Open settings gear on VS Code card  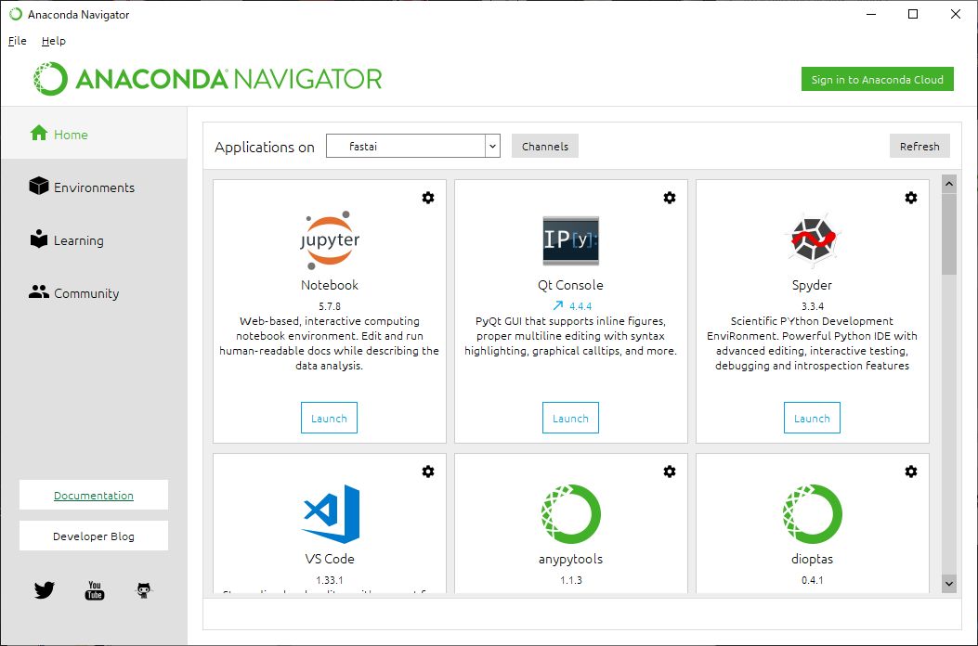click(x=428, y=472)
